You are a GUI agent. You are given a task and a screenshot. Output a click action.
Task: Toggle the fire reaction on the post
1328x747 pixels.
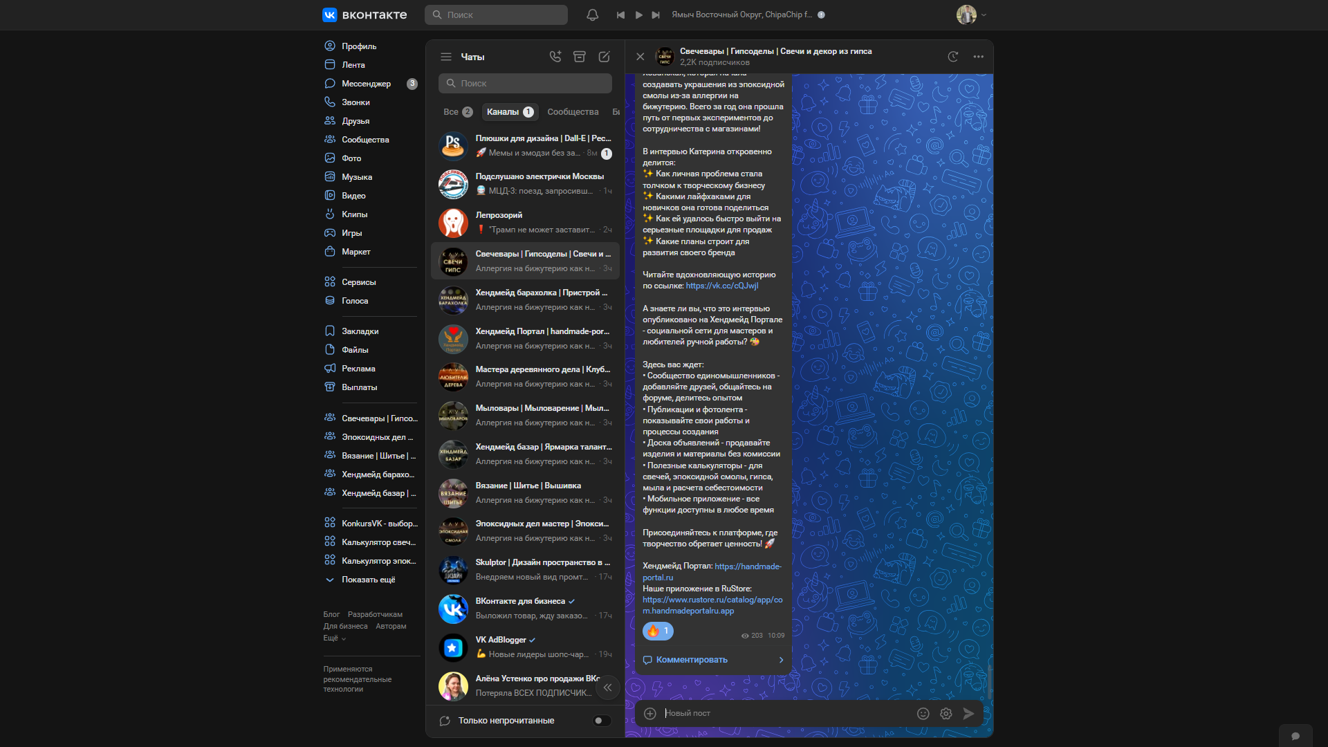point(658,631)
